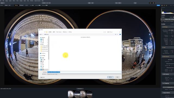This screenshot has width=174, height=98.
Task: Click the file name input field
Action: 84,72
